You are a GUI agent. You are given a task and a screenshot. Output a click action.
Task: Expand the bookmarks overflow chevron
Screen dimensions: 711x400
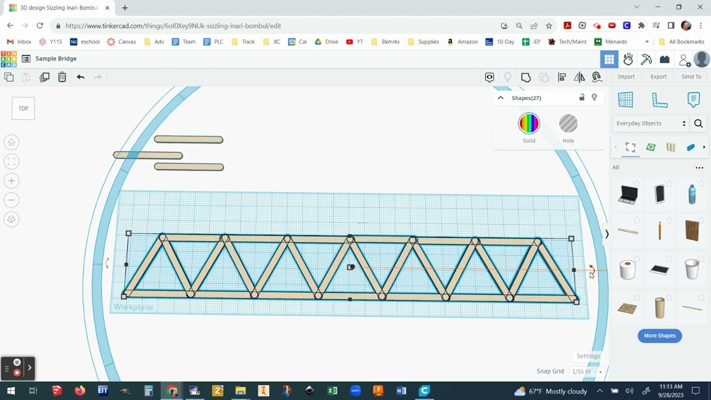[647, 42]
